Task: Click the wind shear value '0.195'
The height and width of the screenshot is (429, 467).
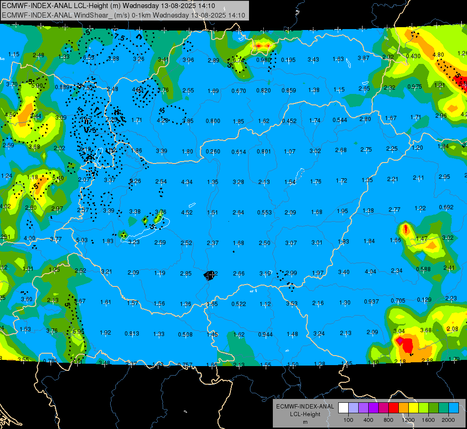Action: click(x=288, y=60)
